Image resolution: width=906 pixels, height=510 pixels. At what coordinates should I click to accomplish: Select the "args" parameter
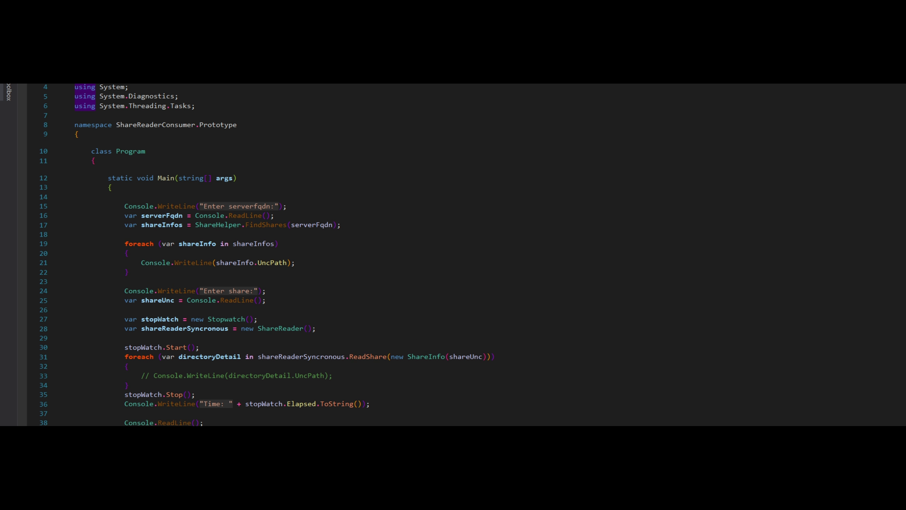(224, 178)
